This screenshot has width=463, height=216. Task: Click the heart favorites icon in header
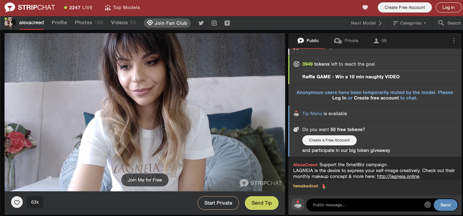(365, 8)
